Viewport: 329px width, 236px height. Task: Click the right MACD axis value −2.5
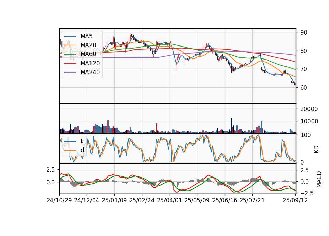tap(307, 193)
